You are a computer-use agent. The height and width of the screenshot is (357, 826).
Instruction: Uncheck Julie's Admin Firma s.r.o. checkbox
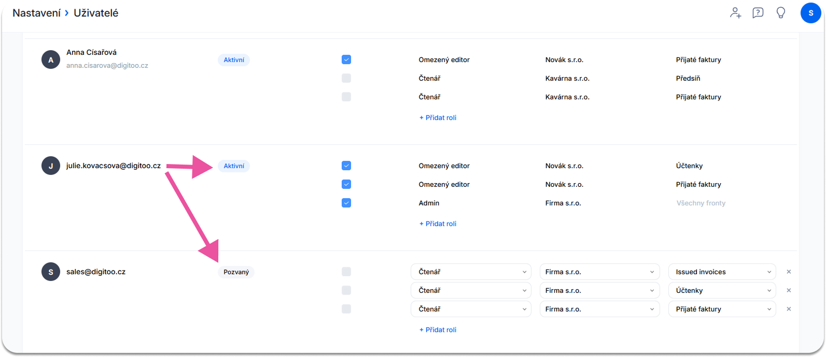[x=346, y=203]
